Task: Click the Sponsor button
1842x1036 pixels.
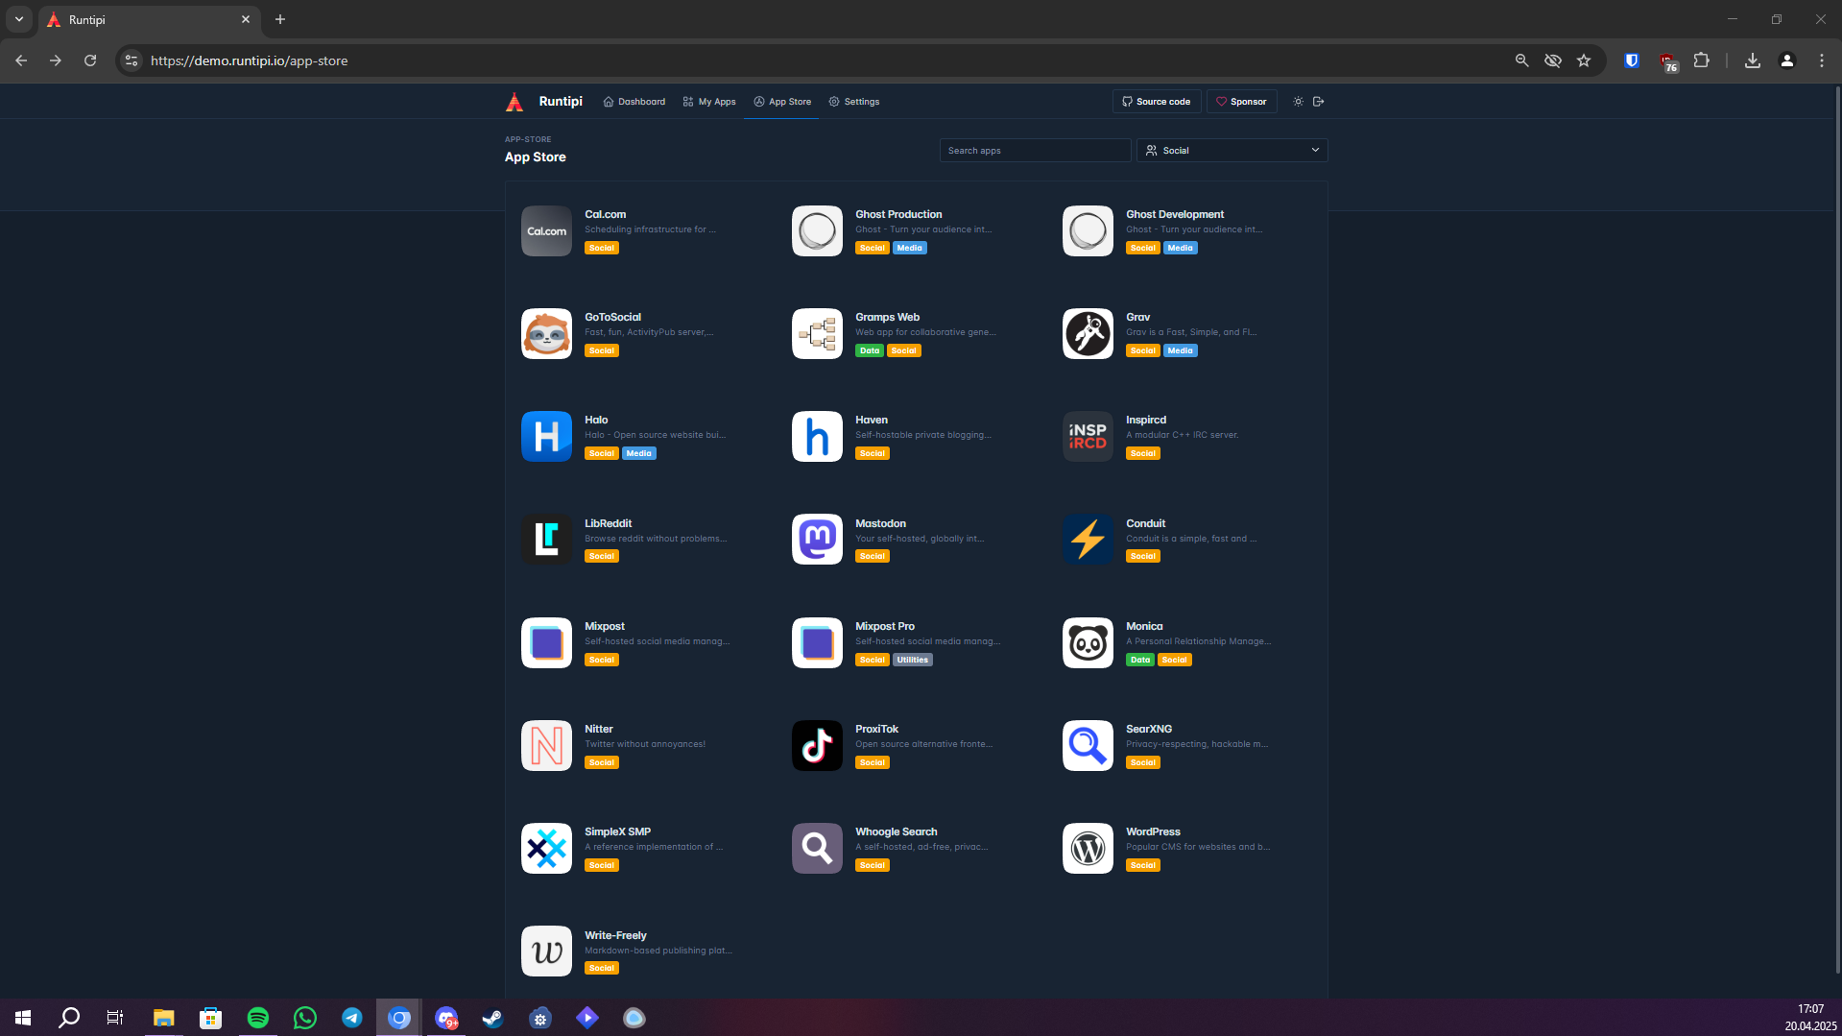Action: coord(1241,101)
